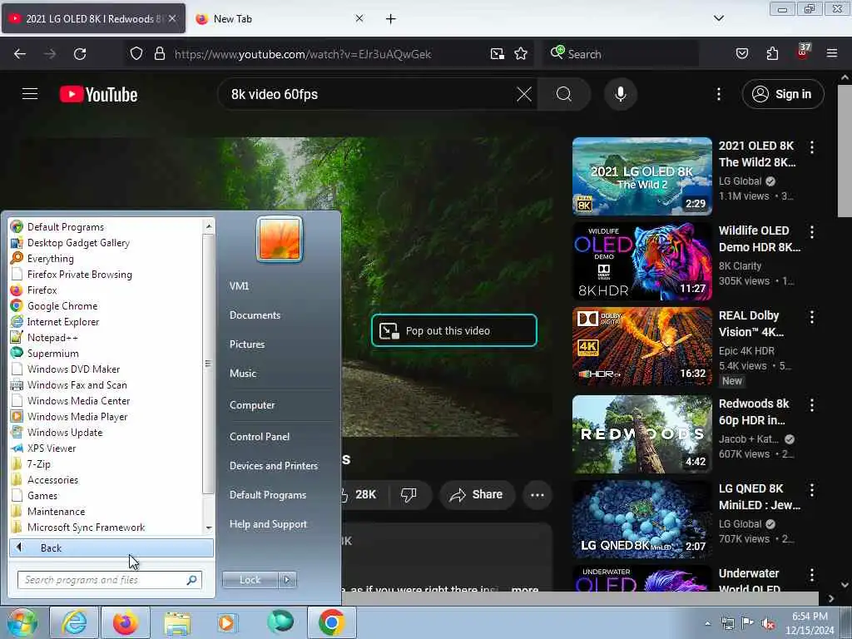Image resolution: width=852 pixels, height=639 pixels.
Task: Launch Google Chrome from Start menu list
Action: coord(106,306)
